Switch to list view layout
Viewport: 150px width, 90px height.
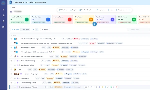(34, 30)
